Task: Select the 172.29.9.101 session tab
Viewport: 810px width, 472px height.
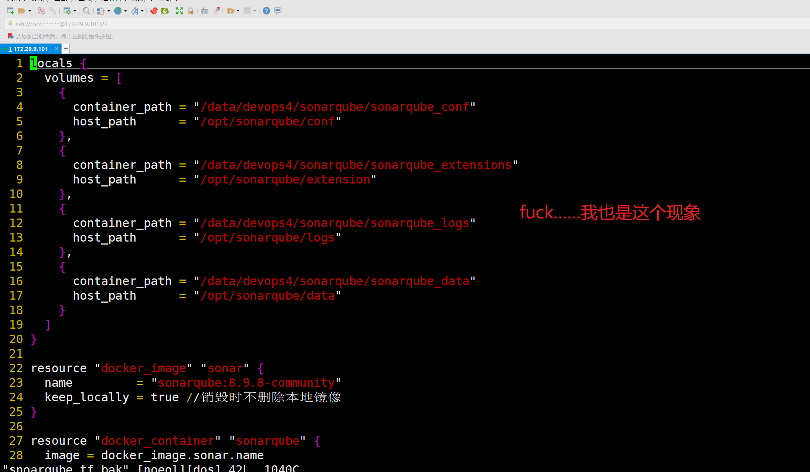Action: click(31, 49)
